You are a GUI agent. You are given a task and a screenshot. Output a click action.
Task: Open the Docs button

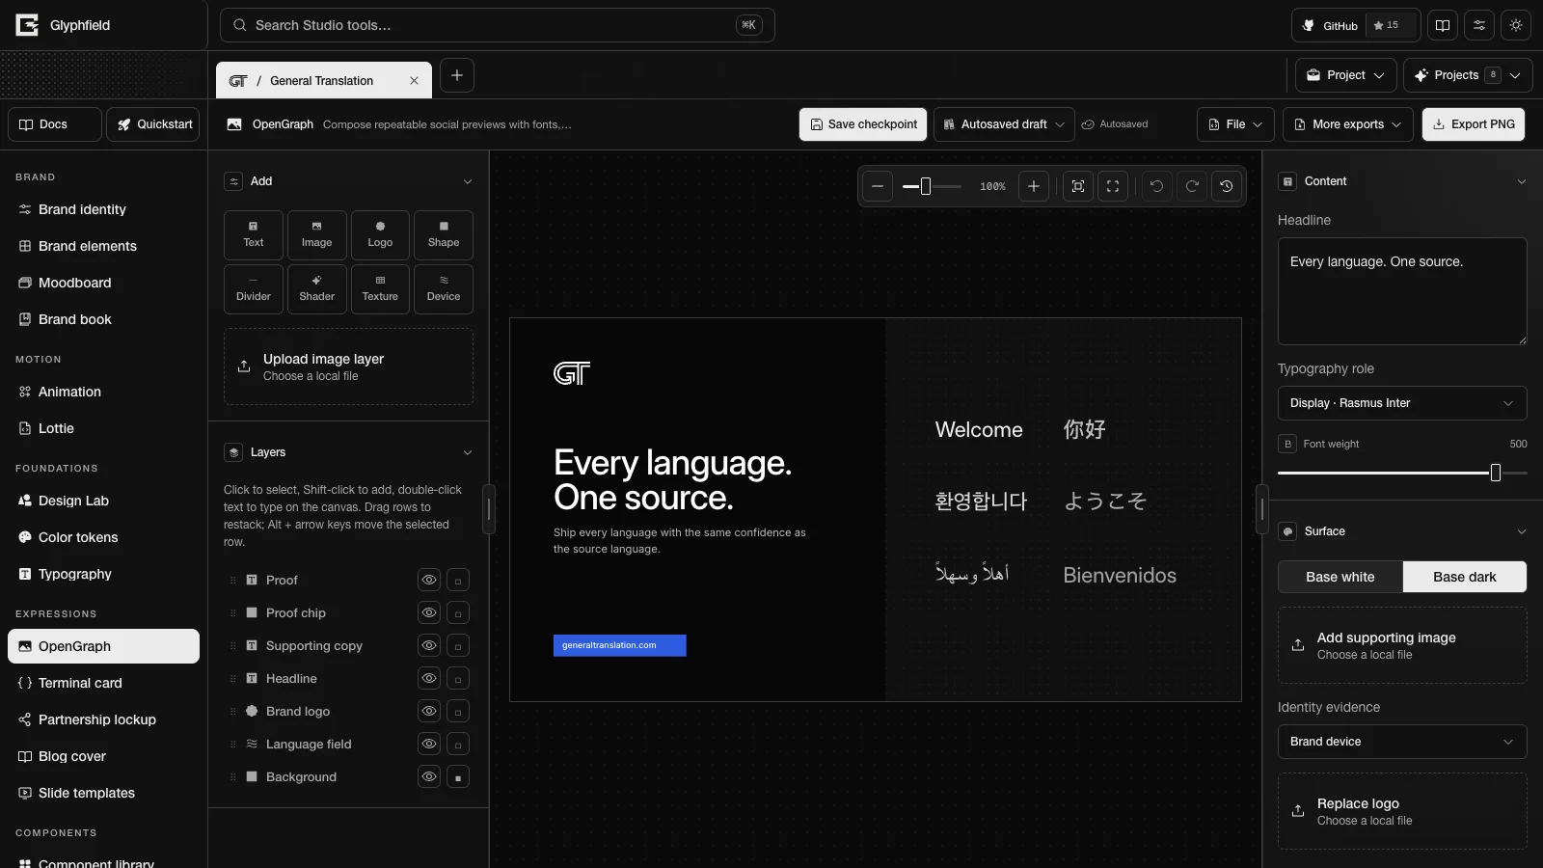tap(55, 124)
